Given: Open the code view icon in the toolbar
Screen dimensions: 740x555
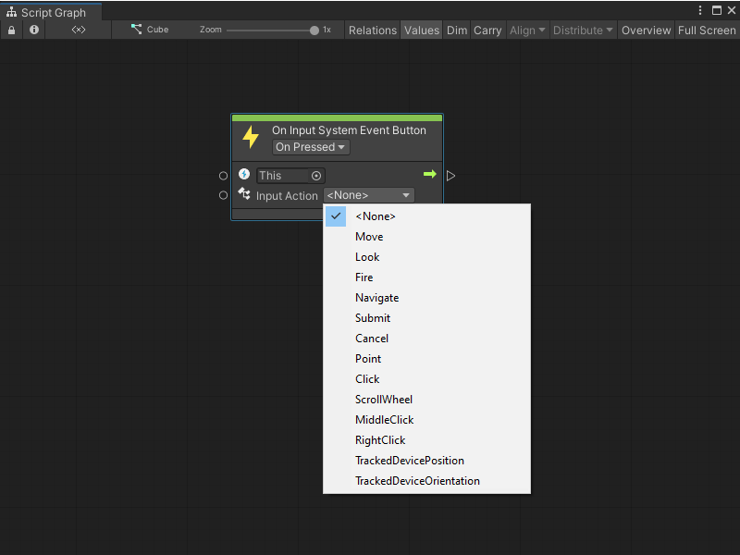Looking at the screenshot, I should pos(78,30).
